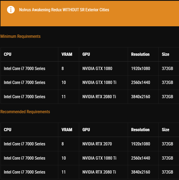Screen dimensions: 179x180
Task: Click VRAM value 11 in Recommended table
Action: (x=64, y=172)
